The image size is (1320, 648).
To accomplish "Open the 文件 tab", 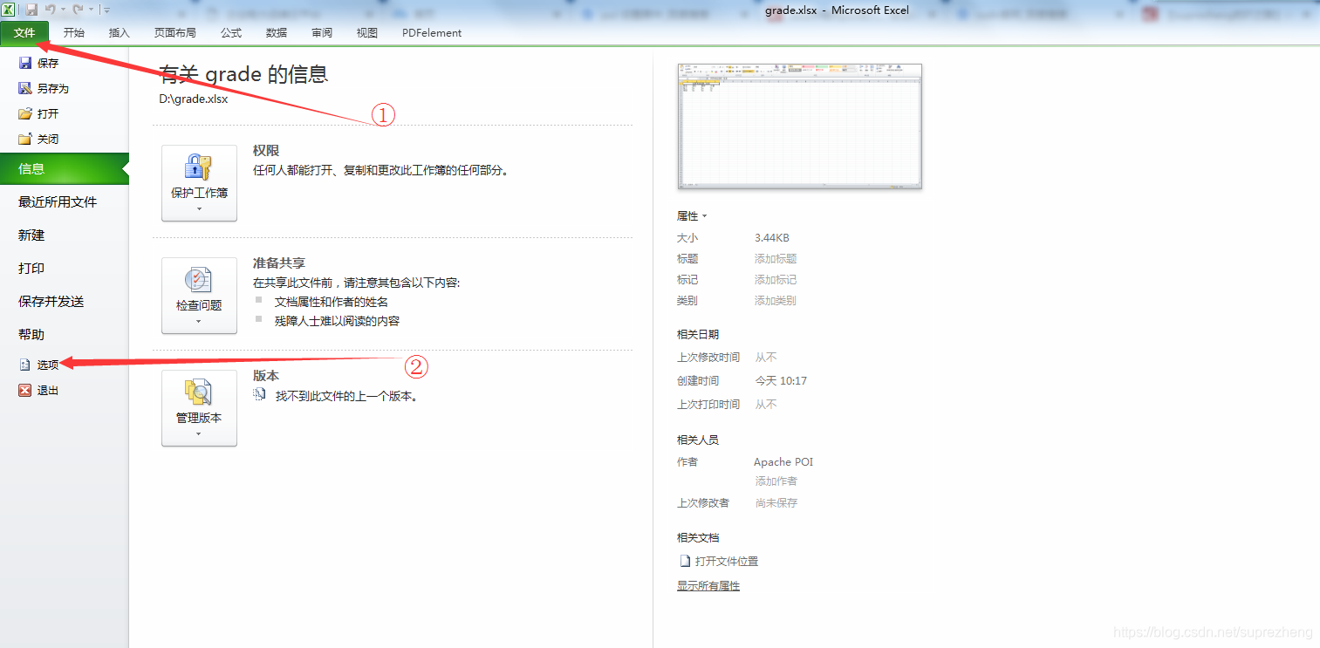I will [24, 32].
